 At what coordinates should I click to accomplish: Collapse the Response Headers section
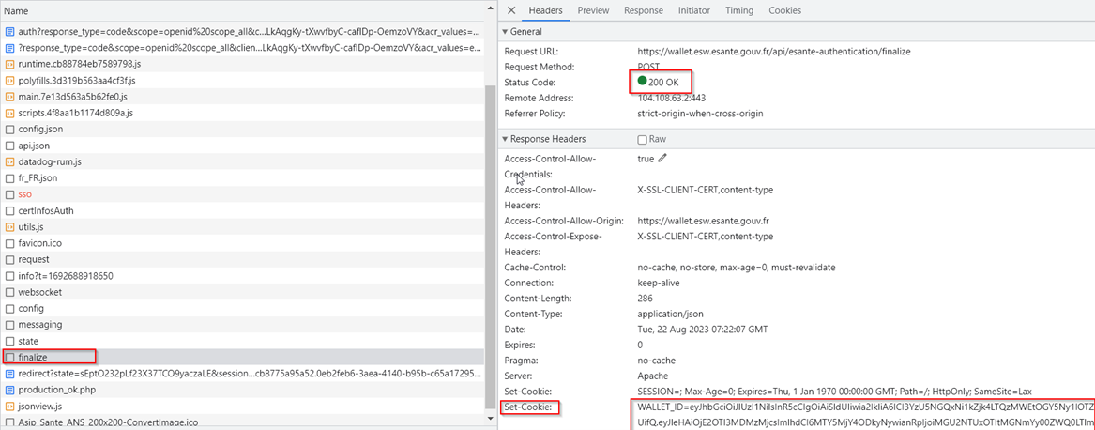tap(506, 139)
